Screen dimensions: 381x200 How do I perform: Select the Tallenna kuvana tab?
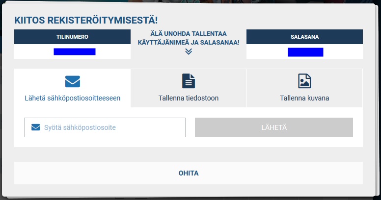(x=304, y=88)
